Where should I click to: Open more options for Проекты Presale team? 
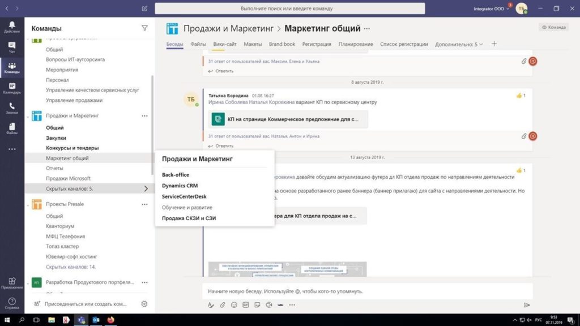point(144,204)
